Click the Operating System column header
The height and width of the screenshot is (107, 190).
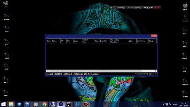click(119, 41)
